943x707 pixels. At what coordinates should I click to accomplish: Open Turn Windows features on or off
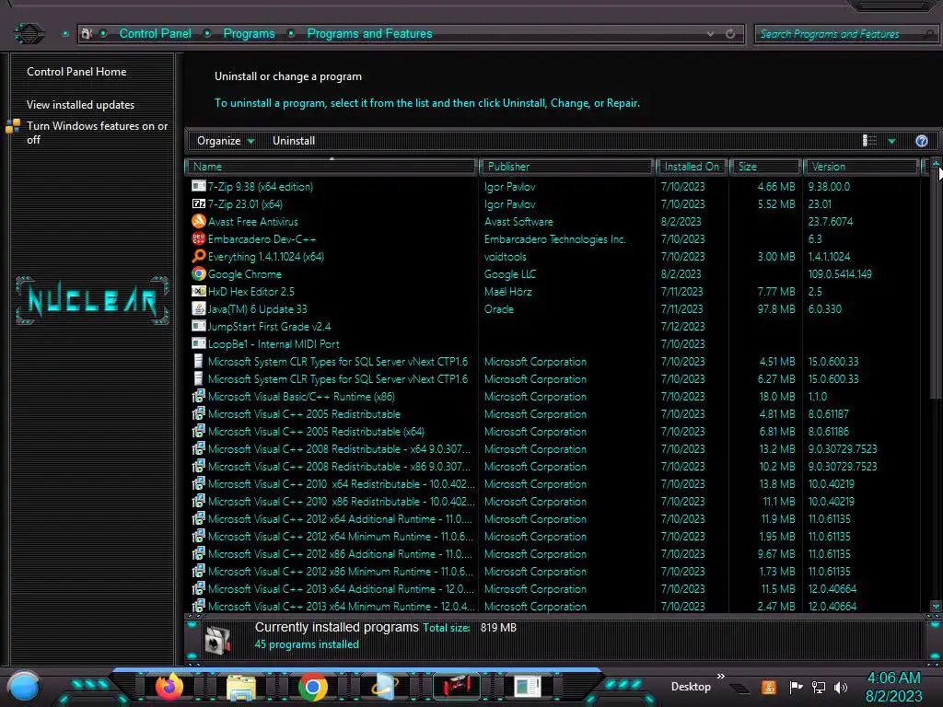(x=97, y=133)
